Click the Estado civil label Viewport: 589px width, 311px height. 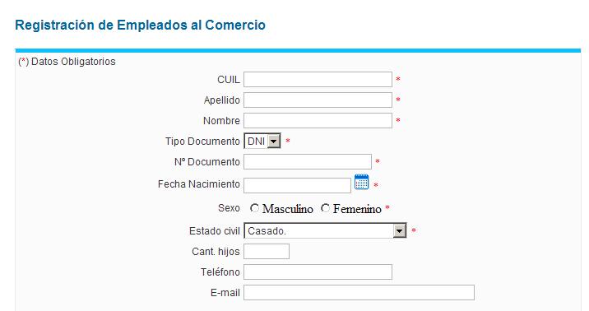(215, 231)
